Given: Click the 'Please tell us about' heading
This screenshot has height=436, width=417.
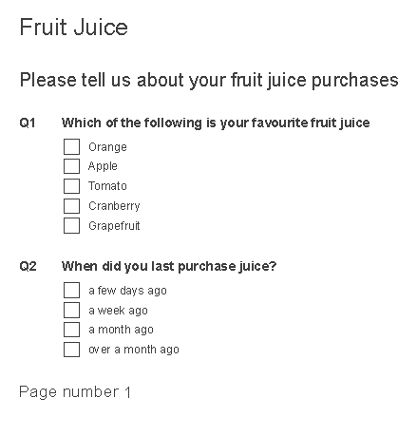Looking at the screenshot, I should pos(209,81).
